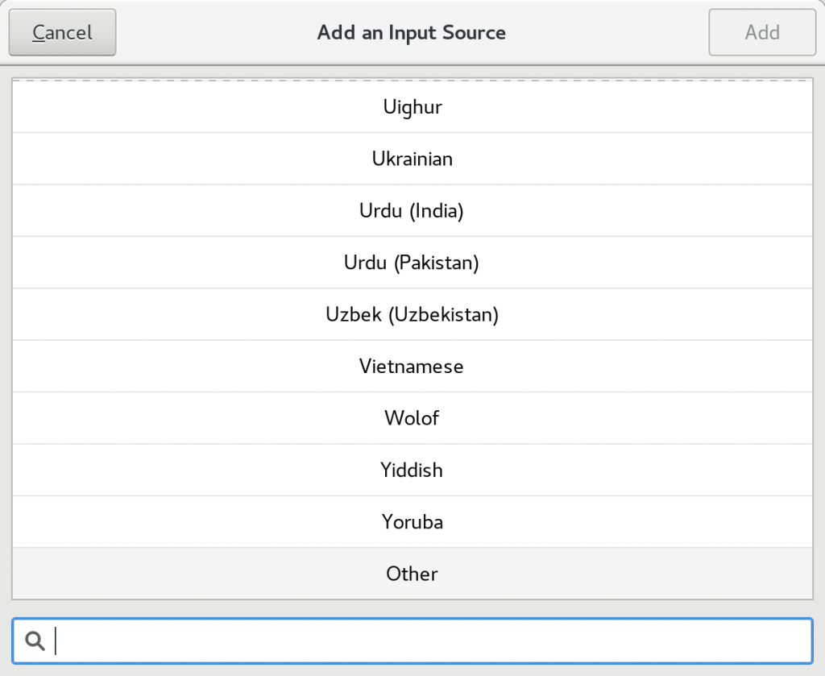Click the highlighted Other row

click(412, 574)
